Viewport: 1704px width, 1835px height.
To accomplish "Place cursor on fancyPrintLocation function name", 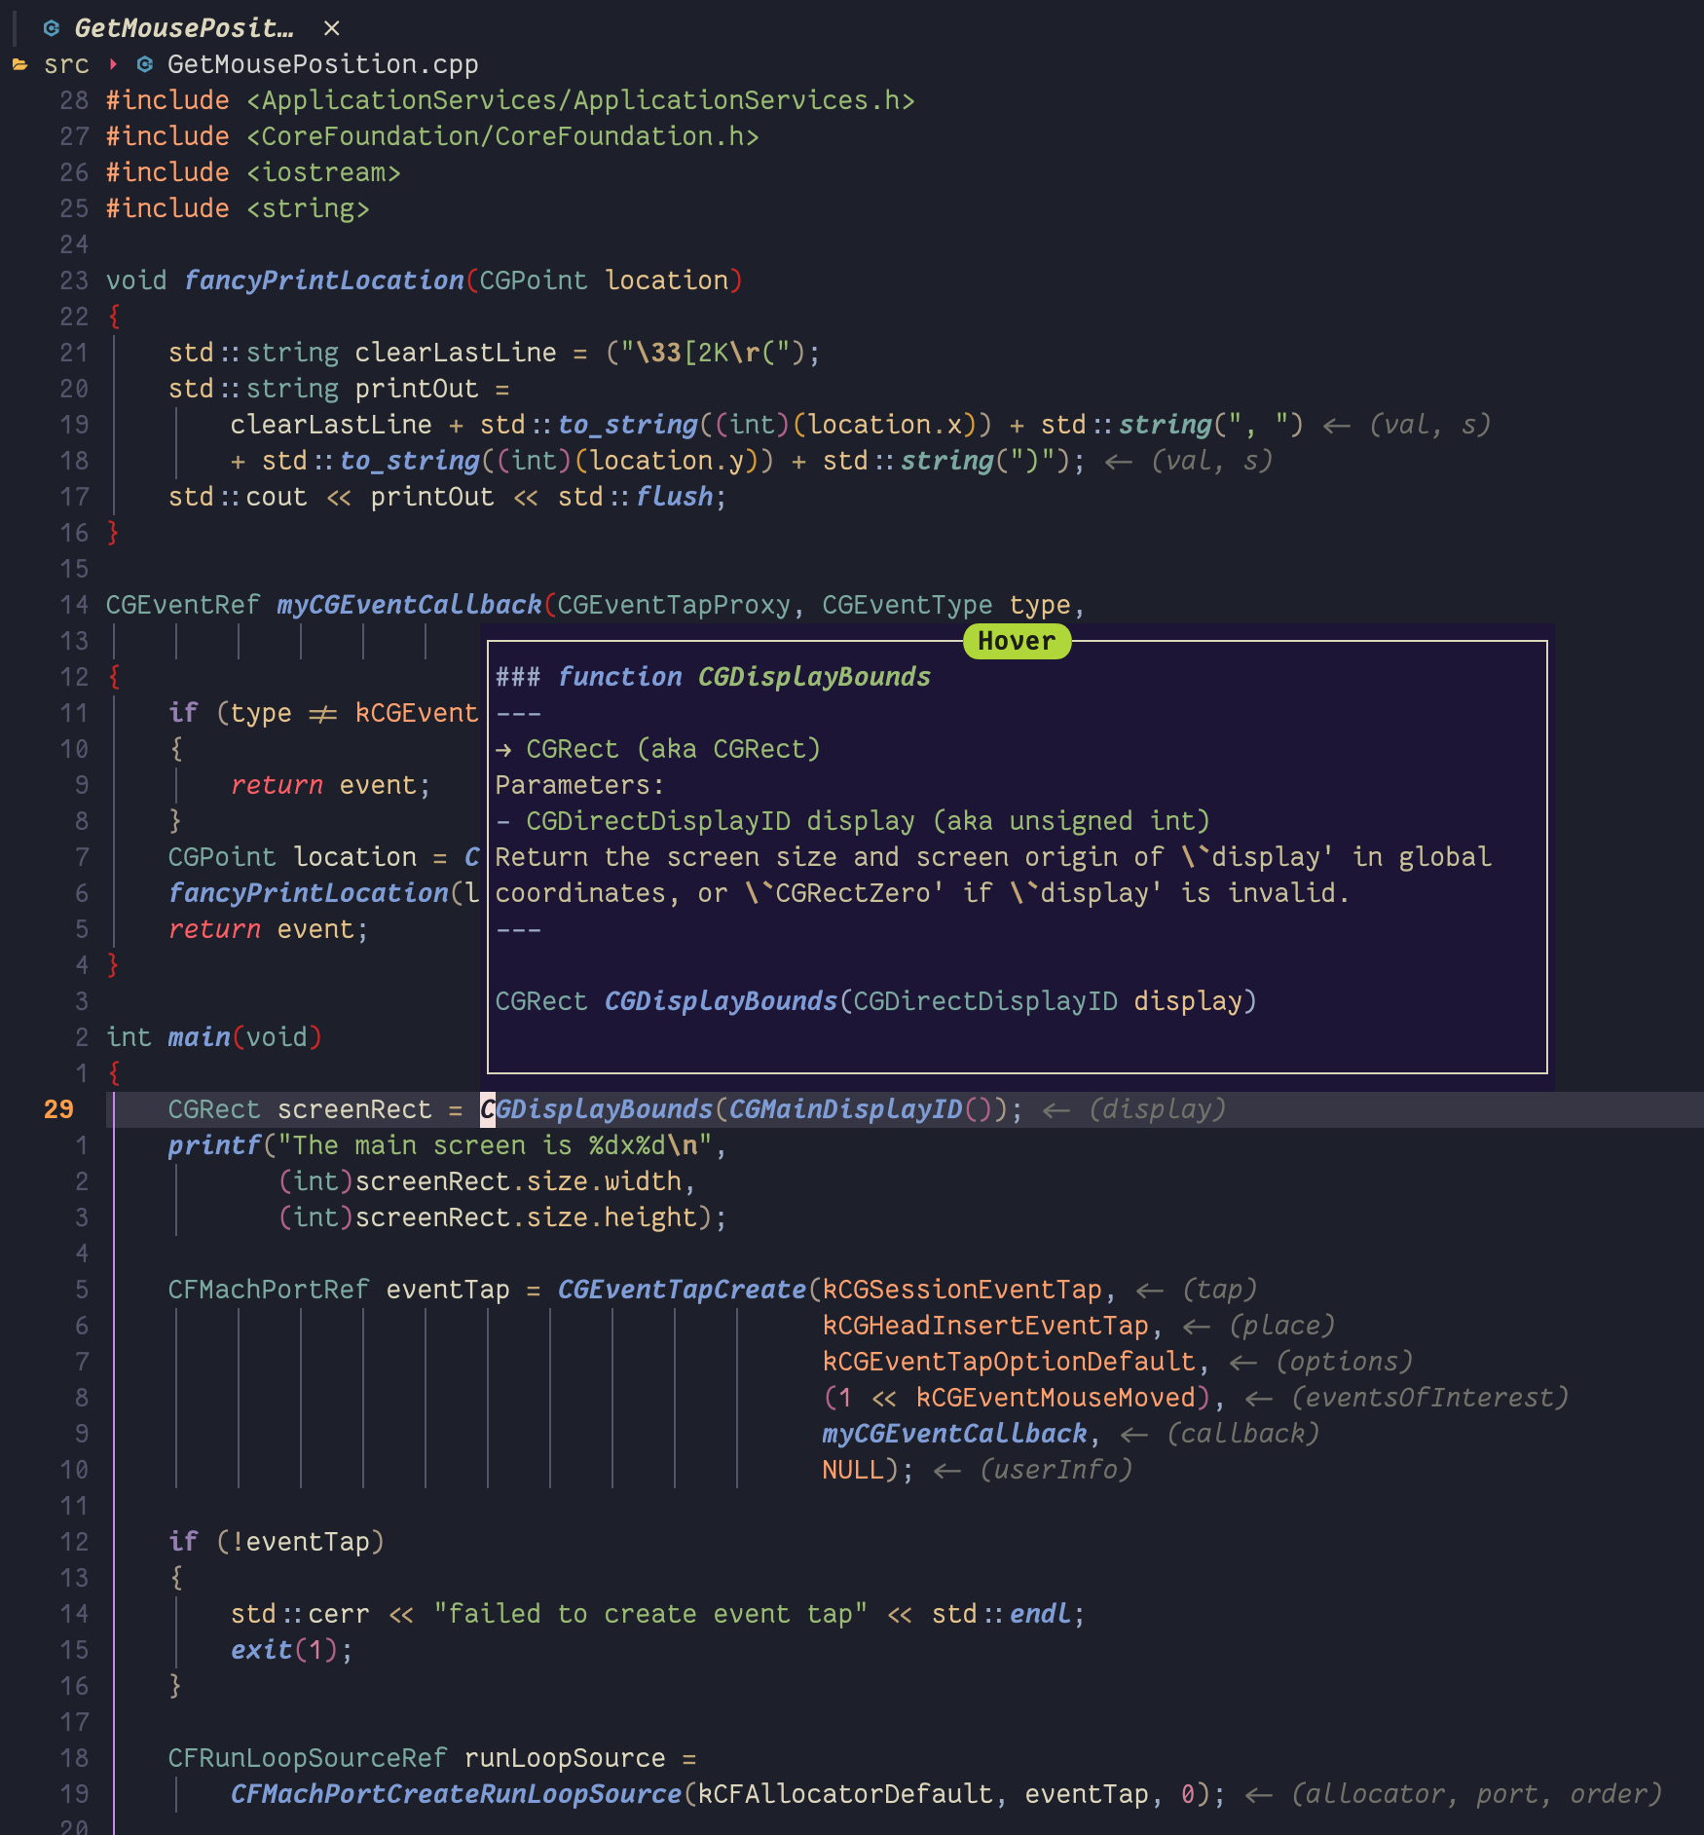I will [x=322, y=280].
